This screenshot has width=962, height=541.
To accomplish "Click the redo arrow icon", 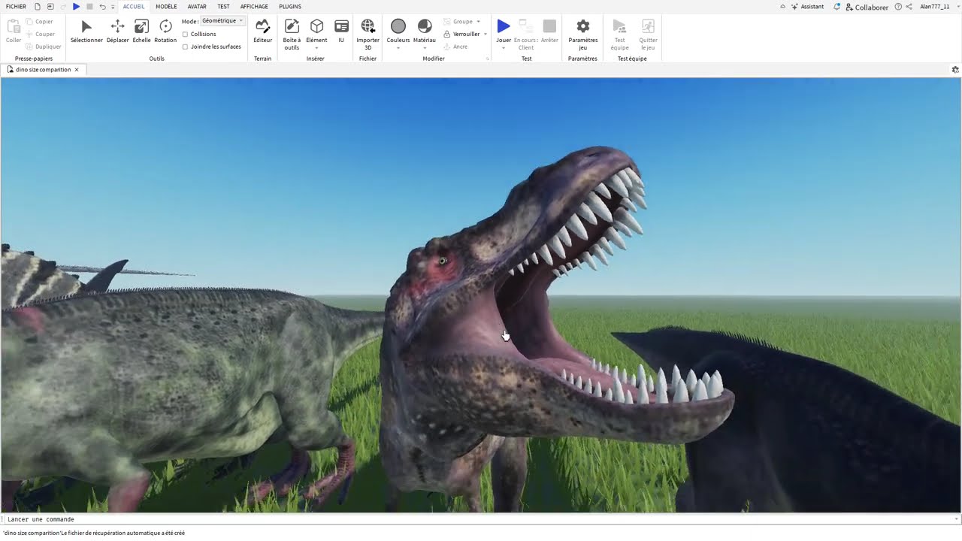I will [63, 7].
